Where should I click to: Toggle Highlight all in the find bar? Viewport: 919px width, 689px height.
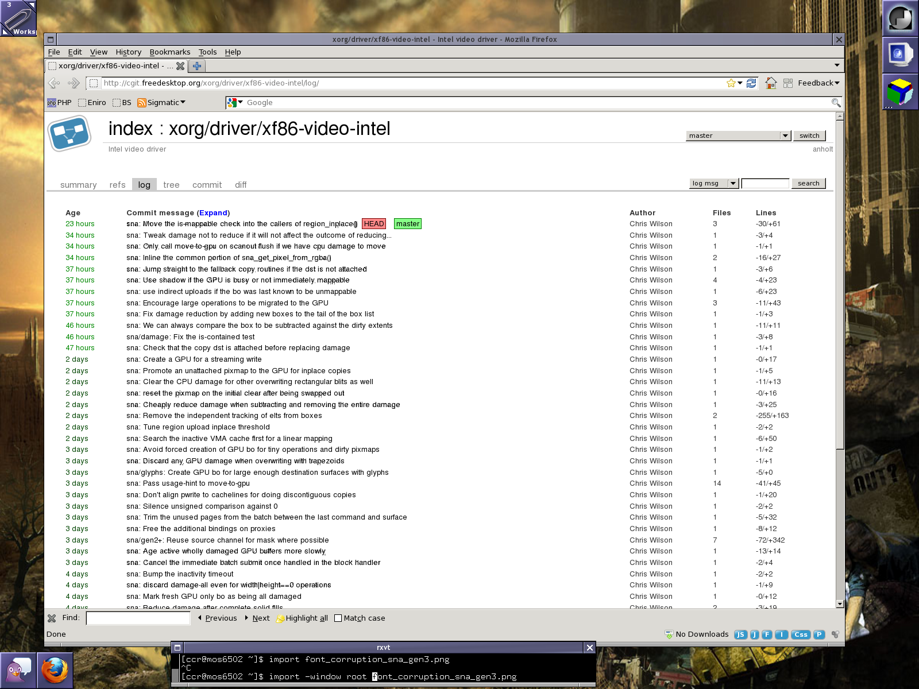click(x=302, y=618)
